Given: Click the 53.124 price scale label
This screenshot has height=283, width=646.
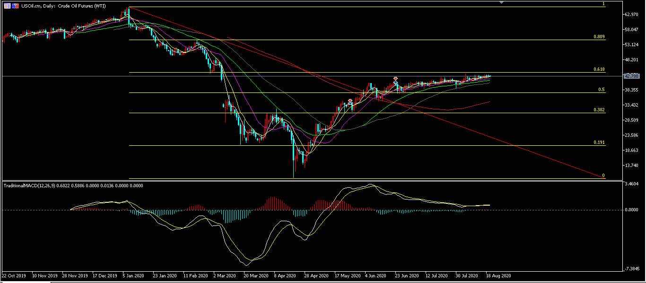Looking at the screenshot, I should (x=632, y=45).
